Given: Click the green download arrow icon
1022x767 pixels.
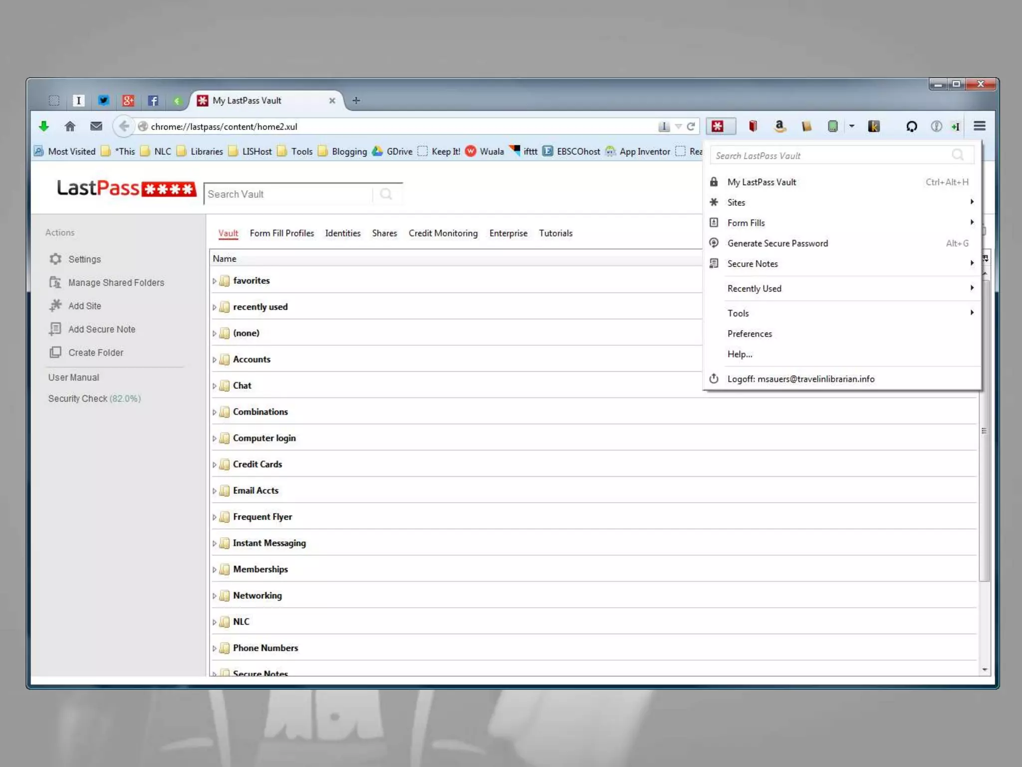Looking at the screenshot, I should point(44,126).
